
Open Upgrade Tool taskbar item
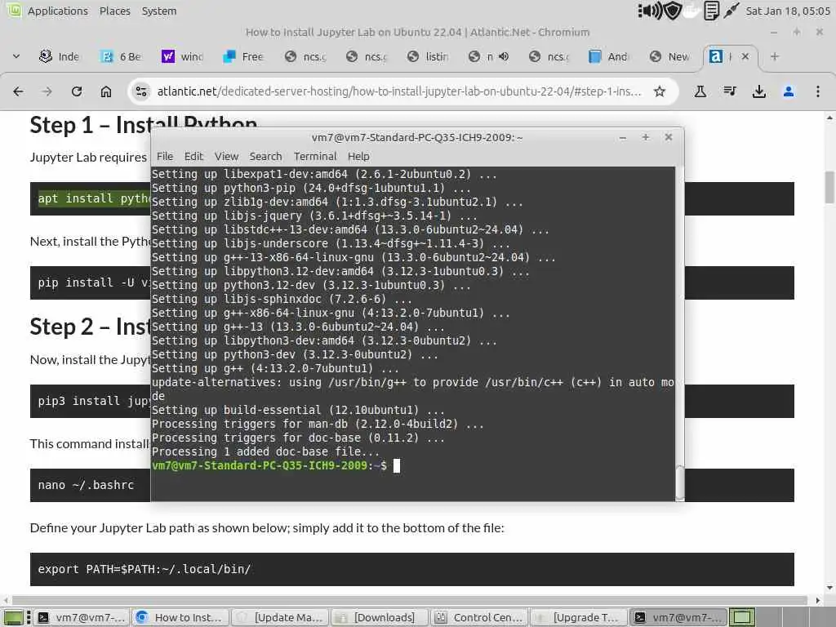pos(579,617)
